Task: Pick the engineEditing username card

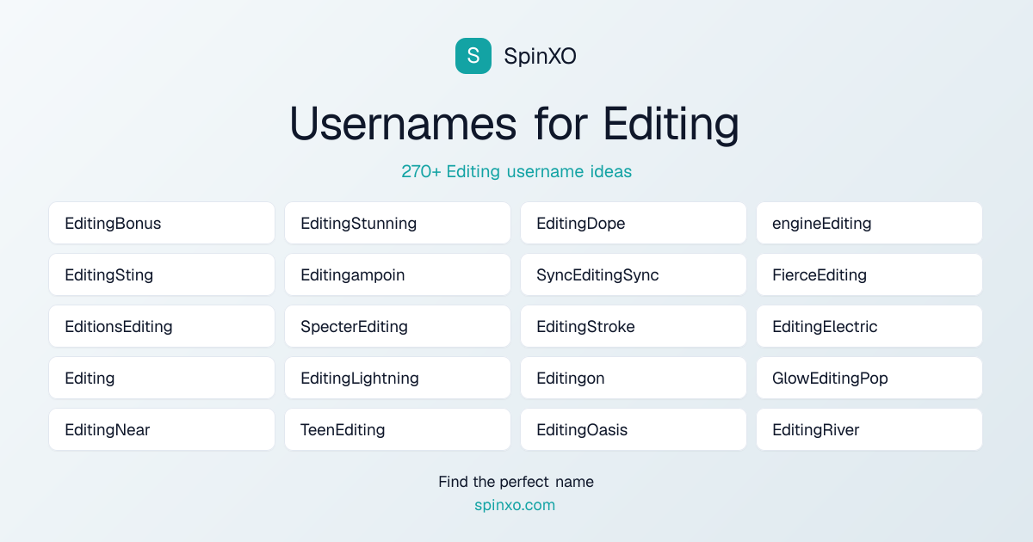Action: pyautogui.click(x=869, y=223)
